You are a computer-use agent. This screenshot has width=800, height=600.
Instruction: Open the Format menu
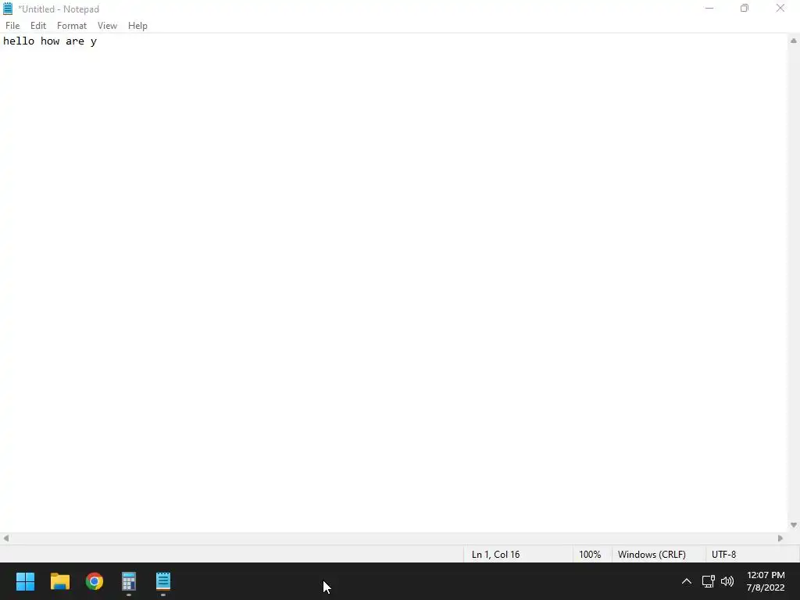[x=71, y=26]
